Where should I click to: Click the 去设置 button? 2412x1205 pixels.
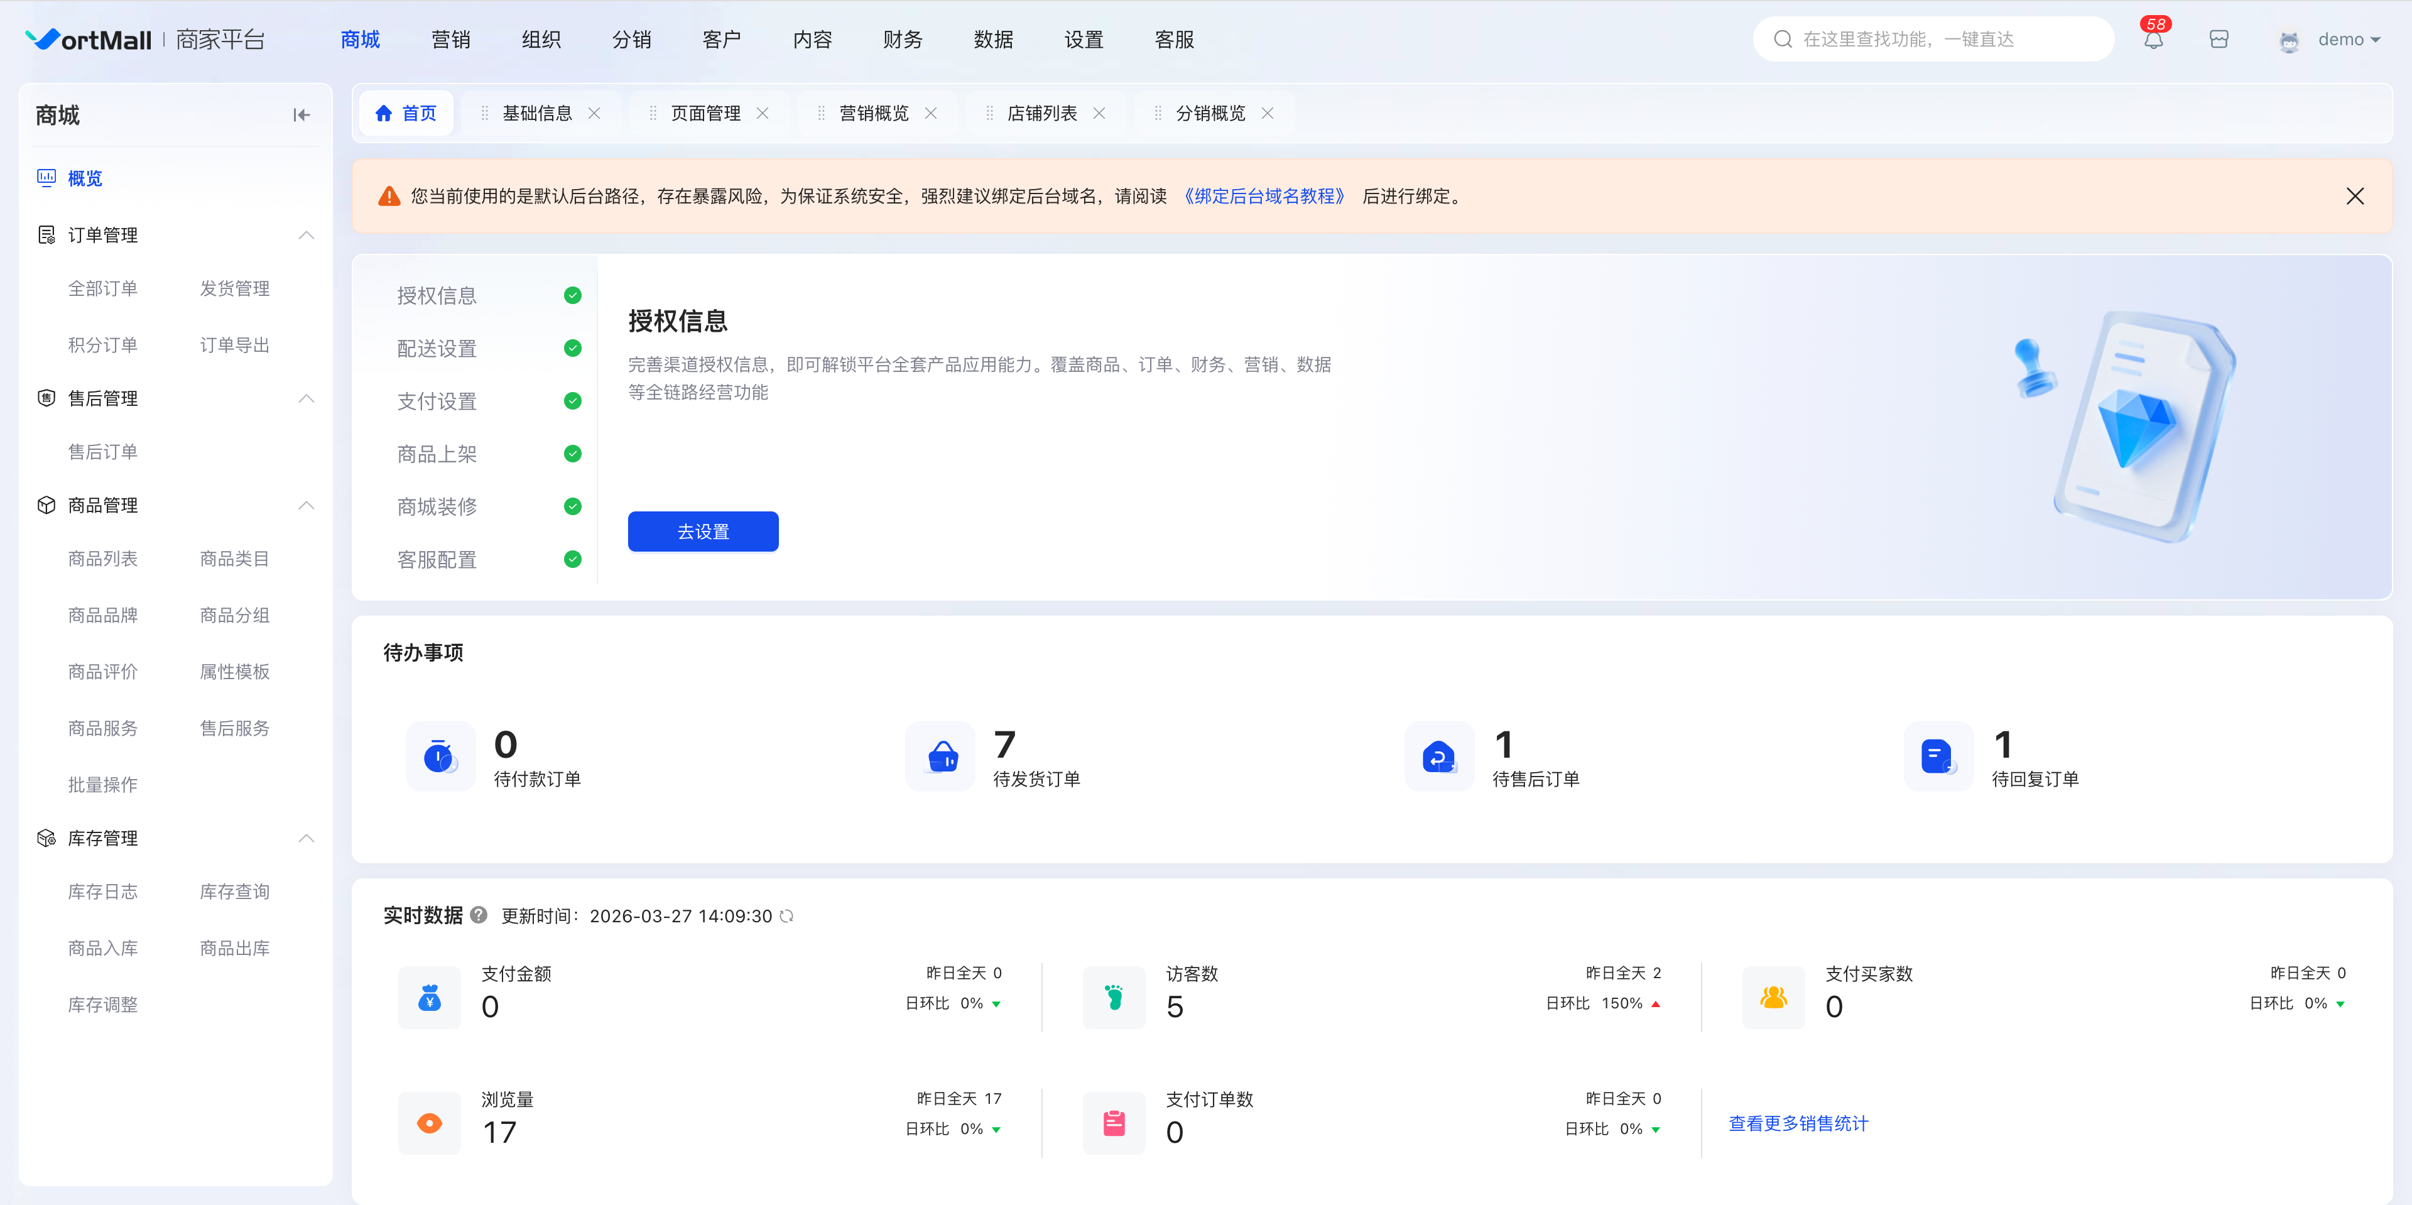(703, 532)
